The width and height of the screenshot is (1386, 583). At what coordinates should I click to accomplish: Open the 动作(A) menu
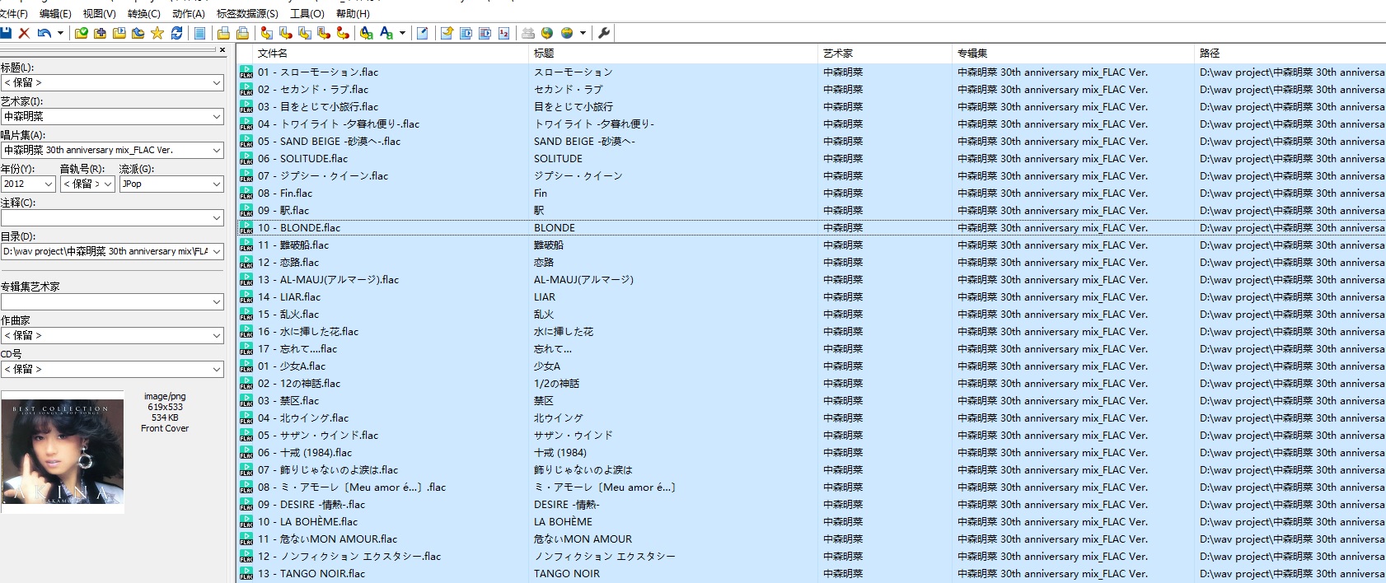[x=188, y=13]
